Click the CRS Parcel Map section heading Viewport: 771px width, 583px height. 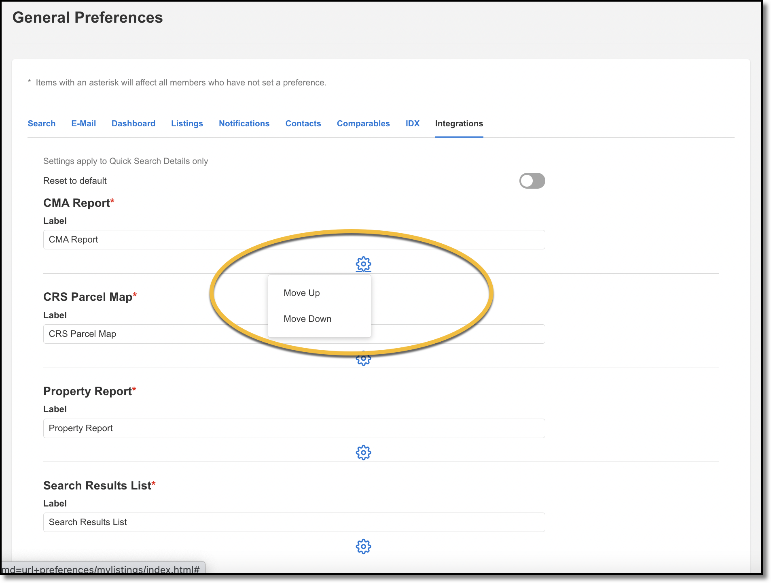[x=90, y=297]
